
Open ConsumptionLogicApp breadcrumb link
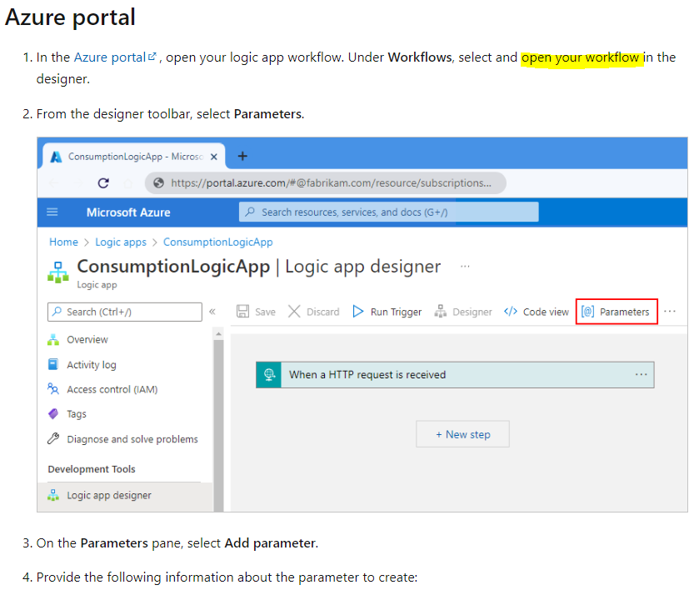217,242
